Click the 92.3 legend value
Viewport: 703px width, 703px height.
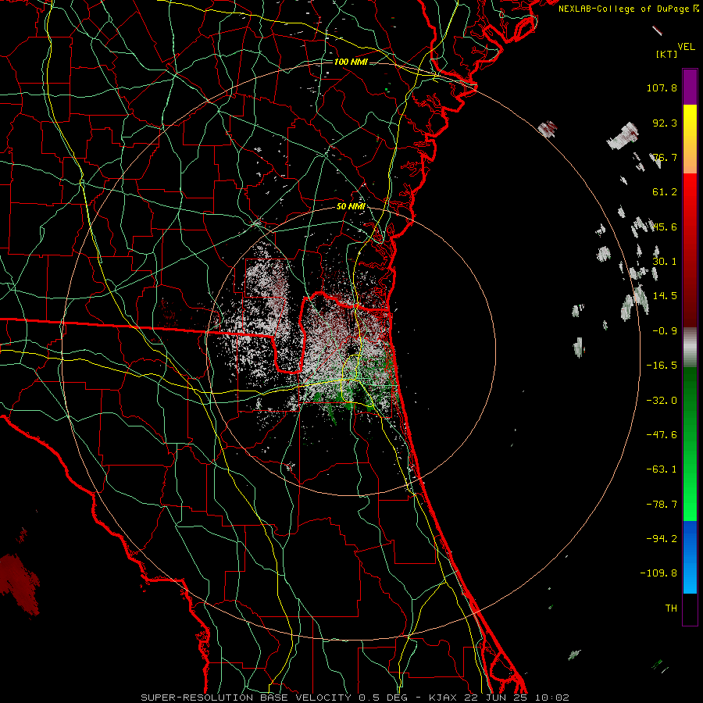(x=665, y=123)
